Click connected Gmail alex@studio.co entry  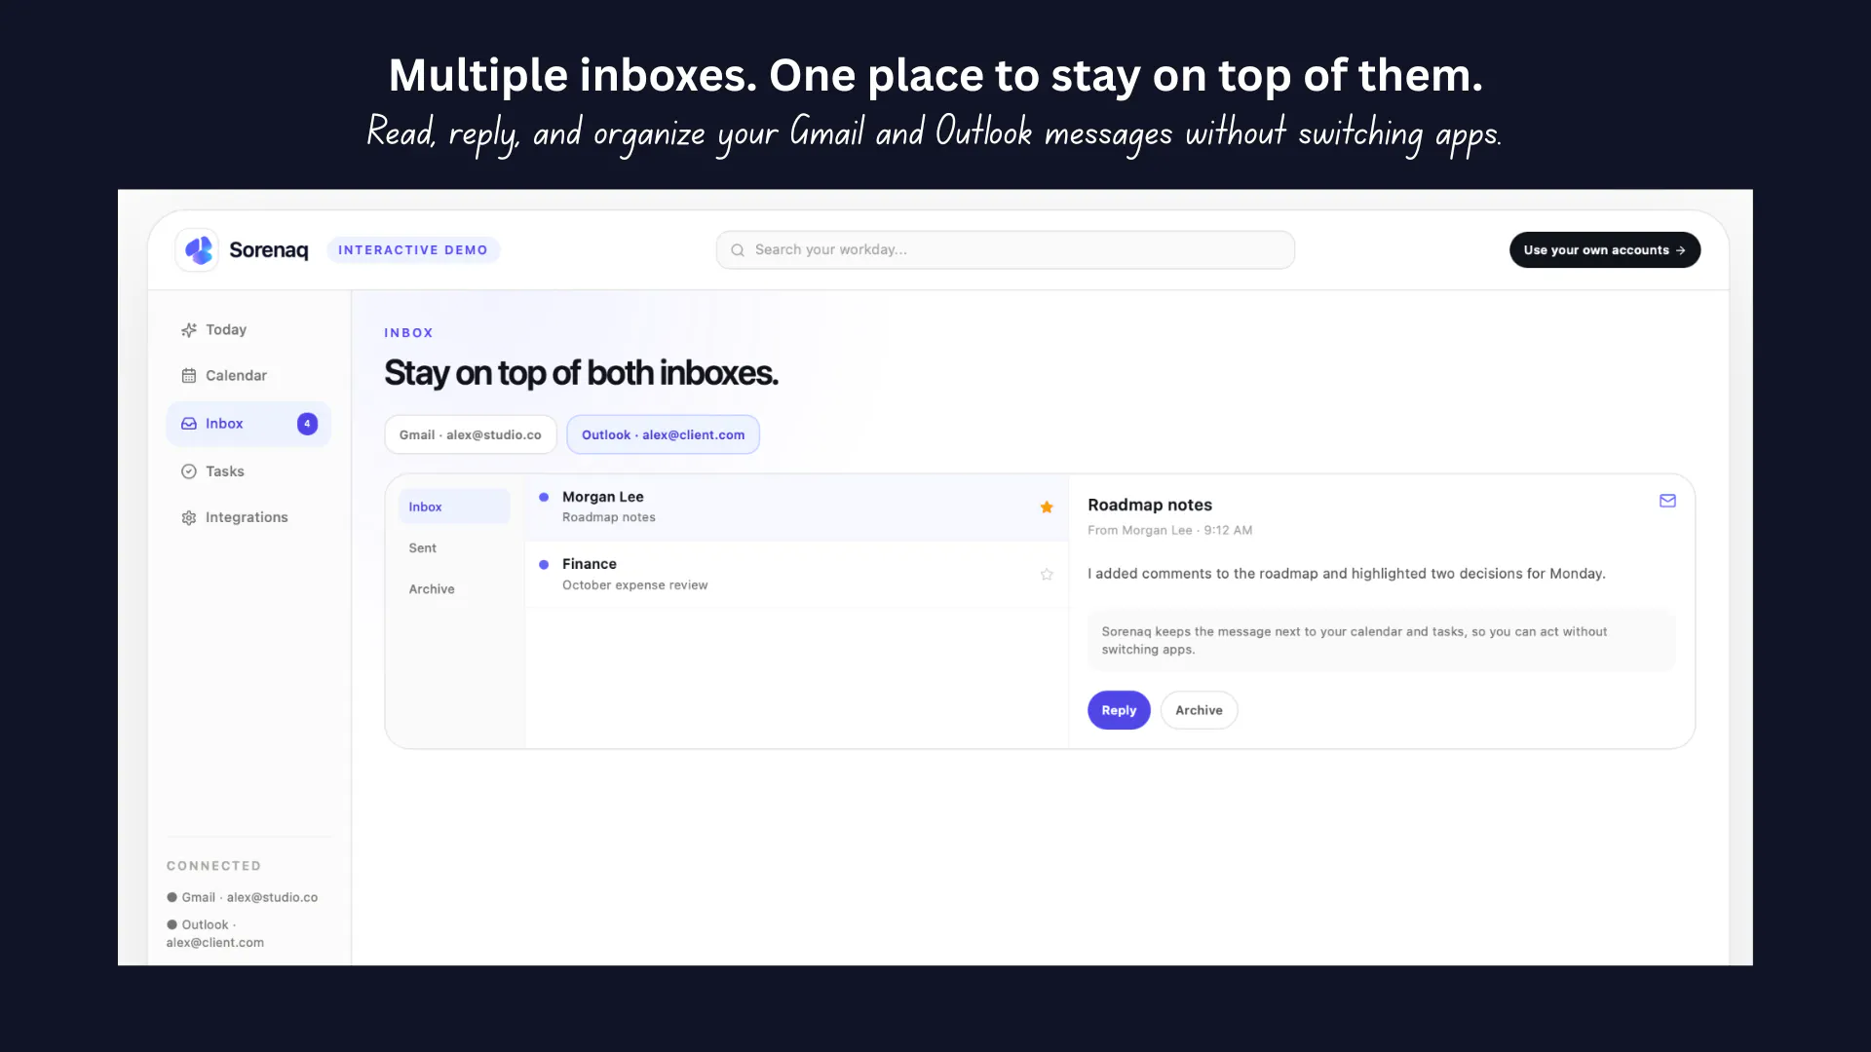pos(243,897)
